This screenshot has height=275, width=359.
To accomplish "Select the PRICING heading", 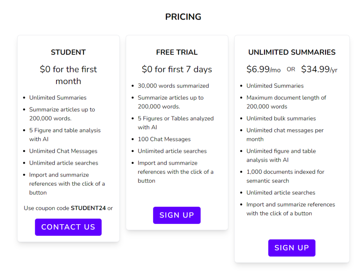I will click(x=183, y=17).
